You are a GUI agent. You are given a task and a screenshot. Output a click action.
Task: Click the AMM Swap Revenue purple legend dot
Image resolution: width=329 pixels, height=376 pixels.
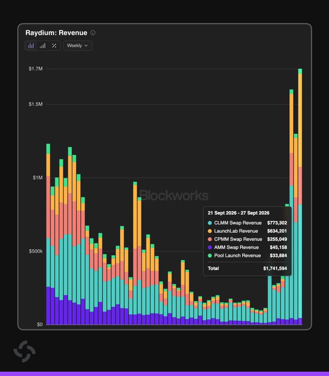(x=210, y=248)
